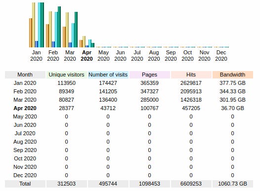The image size is (260, 191).
Task: Click unique visitors value 80827
Action: point(67,100)
